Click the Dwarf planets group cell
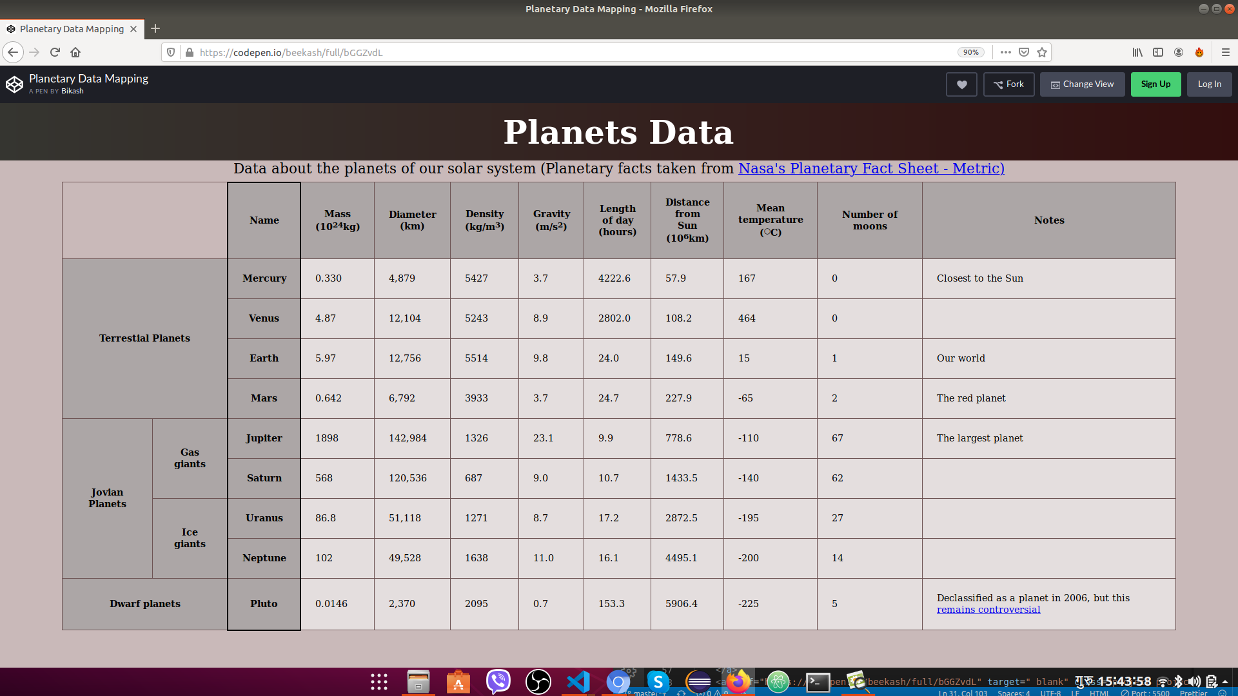 [x=144, y=604]
